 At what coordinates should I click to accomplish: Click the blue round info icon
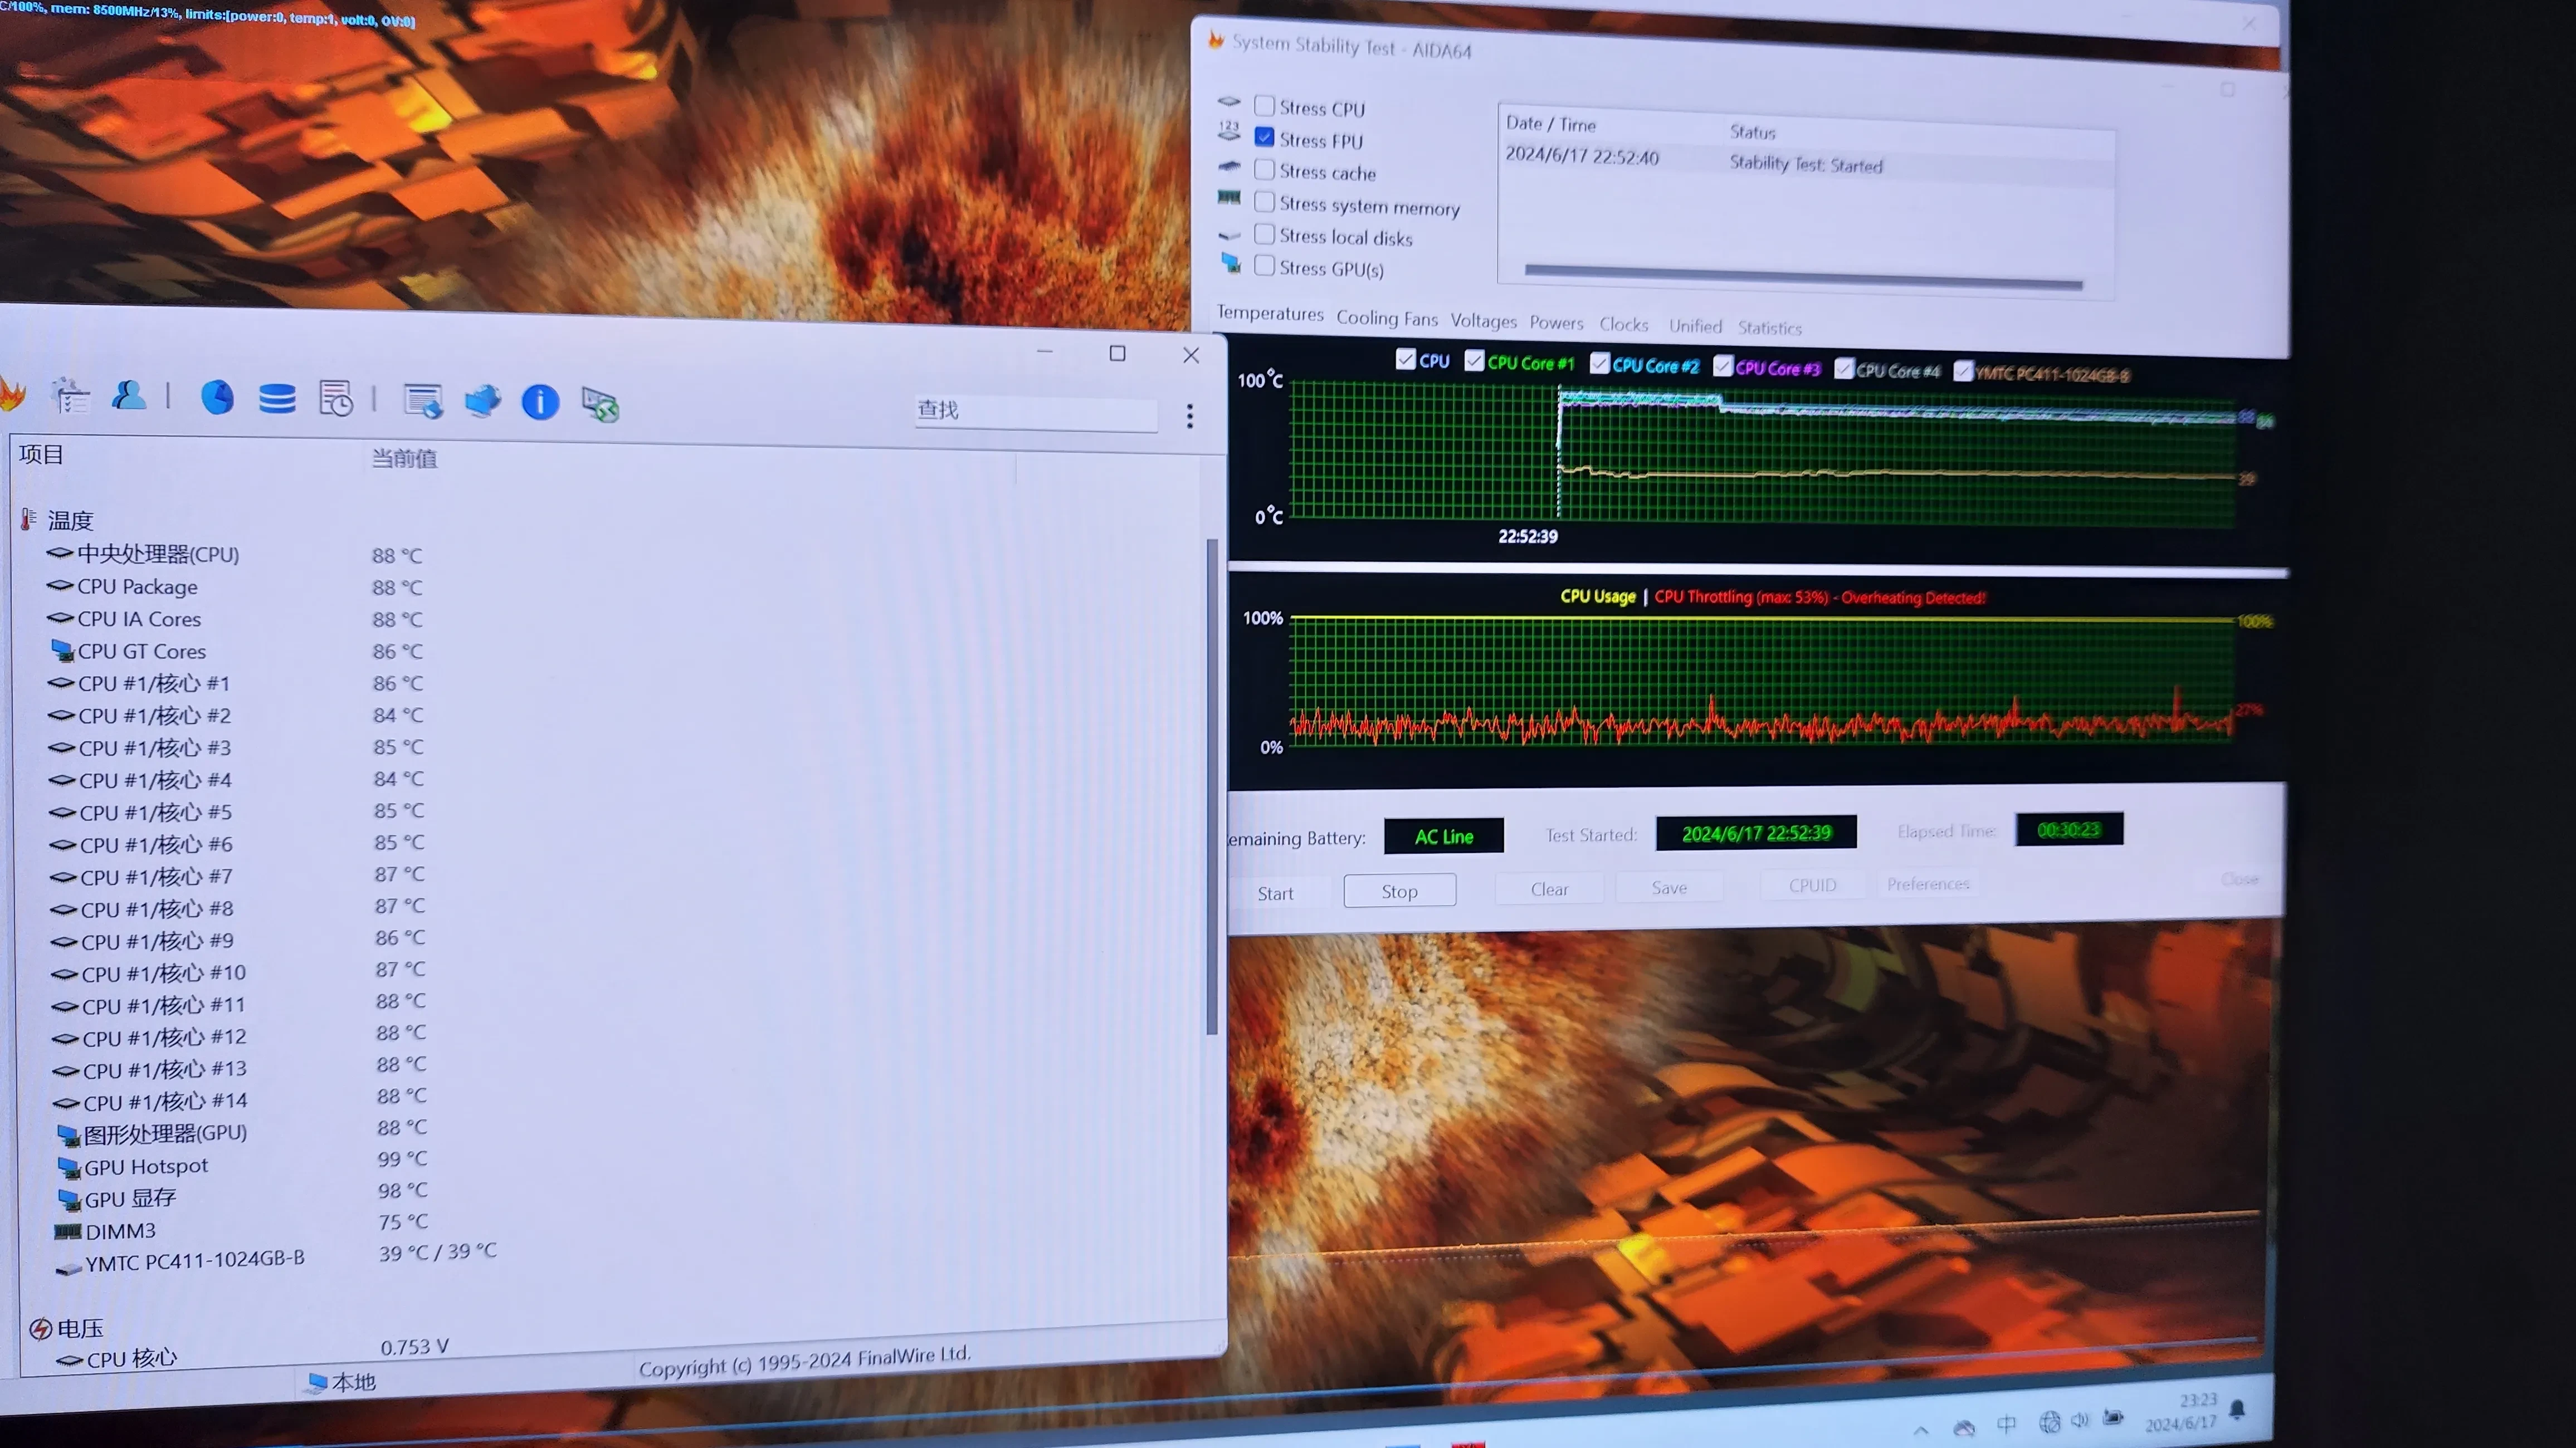[x=540, y=402]
